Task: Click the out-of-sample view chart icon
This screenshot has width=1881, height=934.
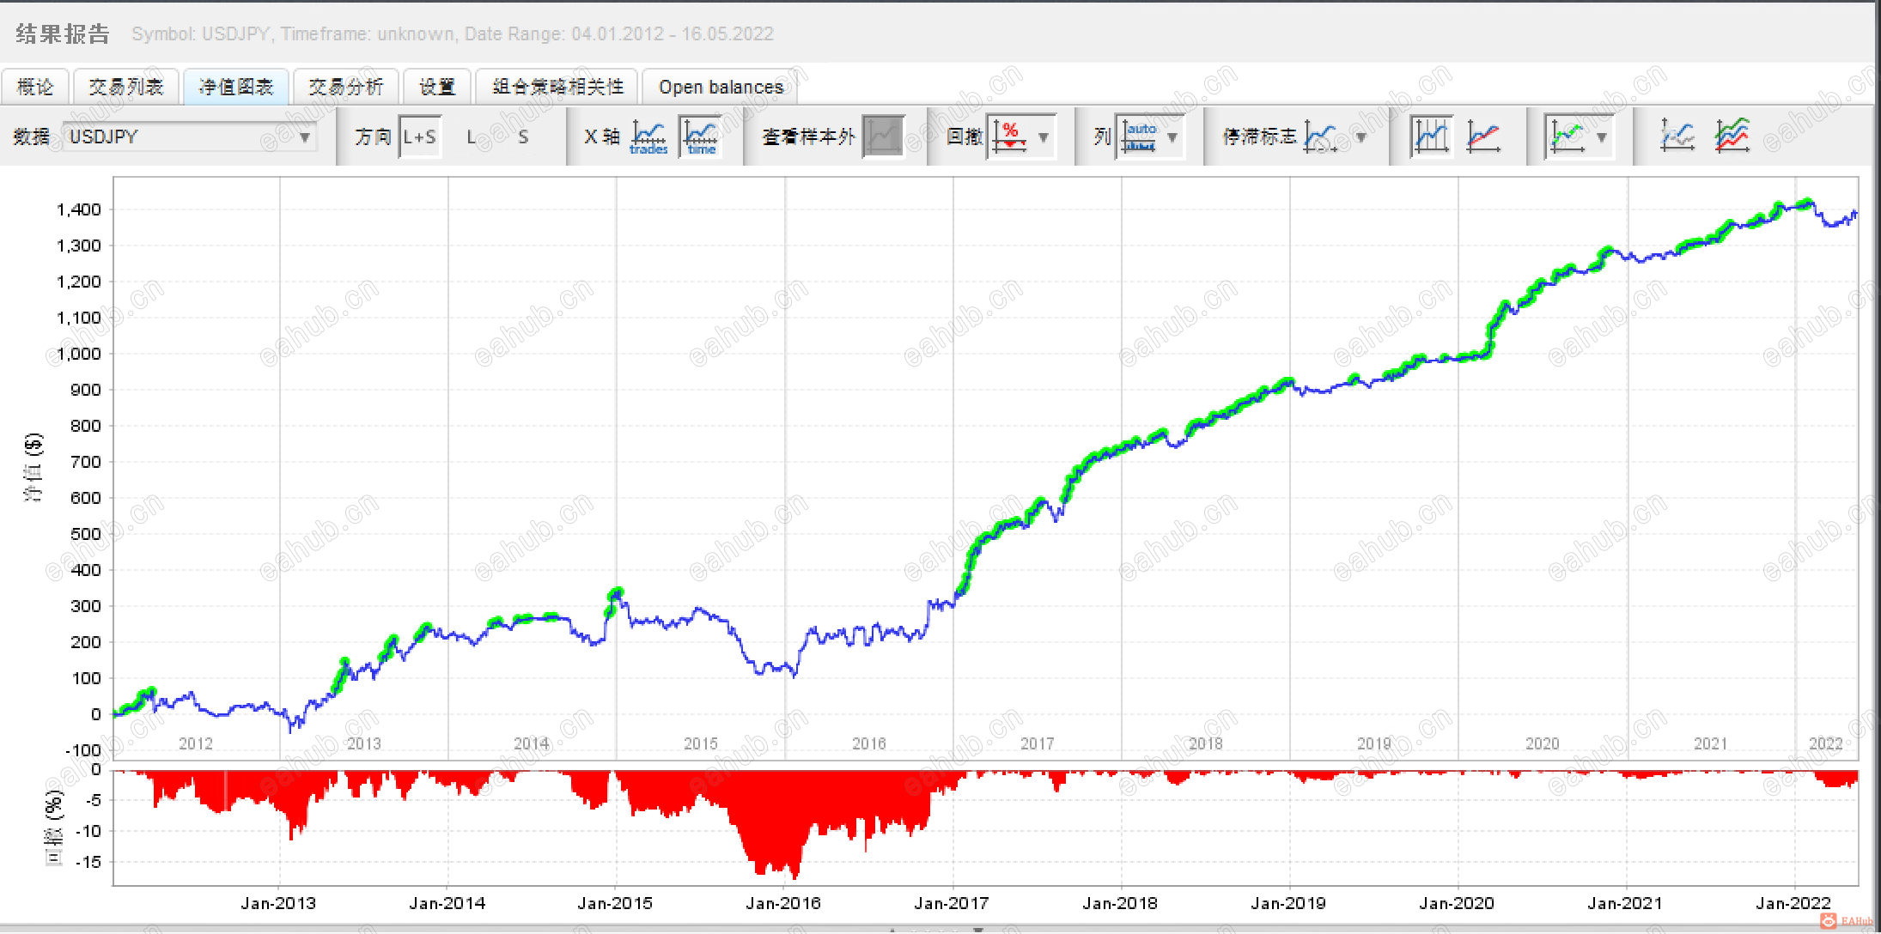Action: coord(883,136)
